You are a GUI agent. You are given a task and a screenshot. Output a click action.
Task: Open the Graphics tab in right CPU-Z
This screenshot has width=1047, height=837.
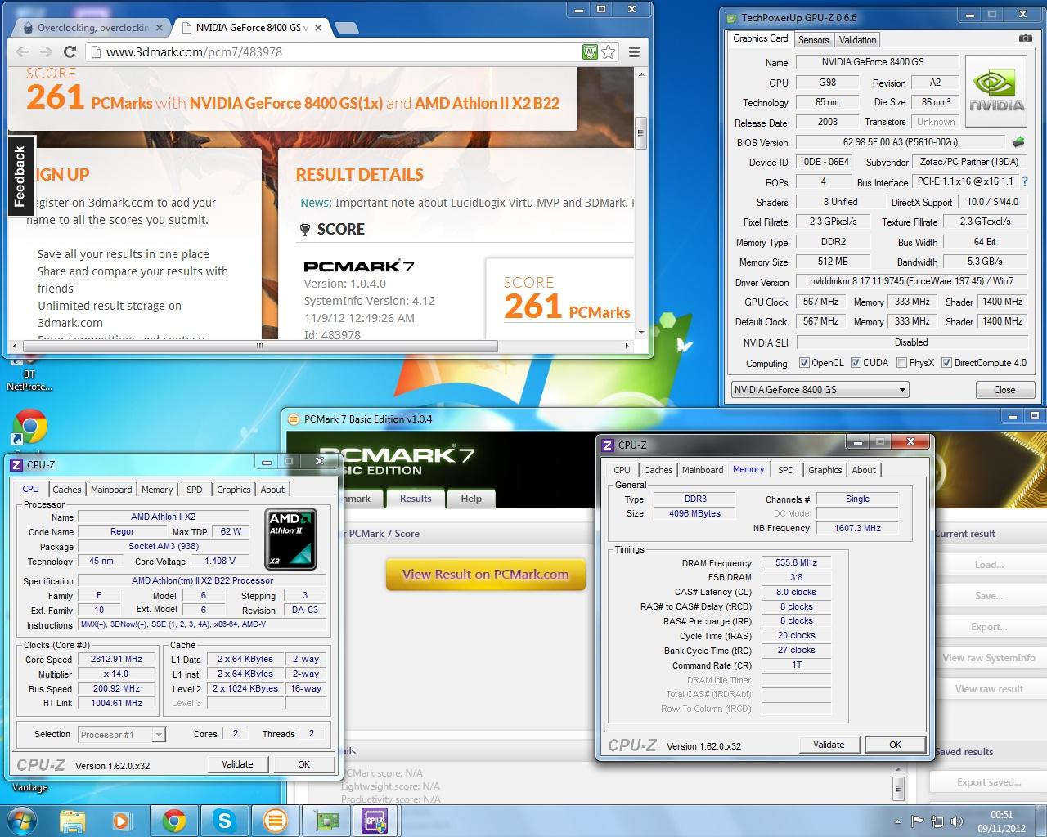825,470
